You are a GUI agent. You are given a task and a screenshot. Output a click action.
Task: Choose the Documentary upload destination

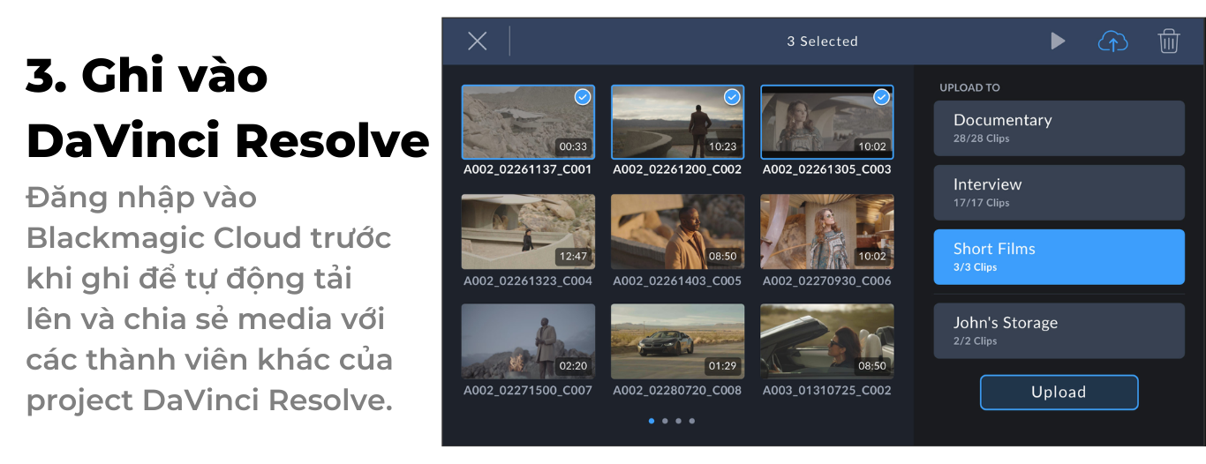coord(1059,128)
